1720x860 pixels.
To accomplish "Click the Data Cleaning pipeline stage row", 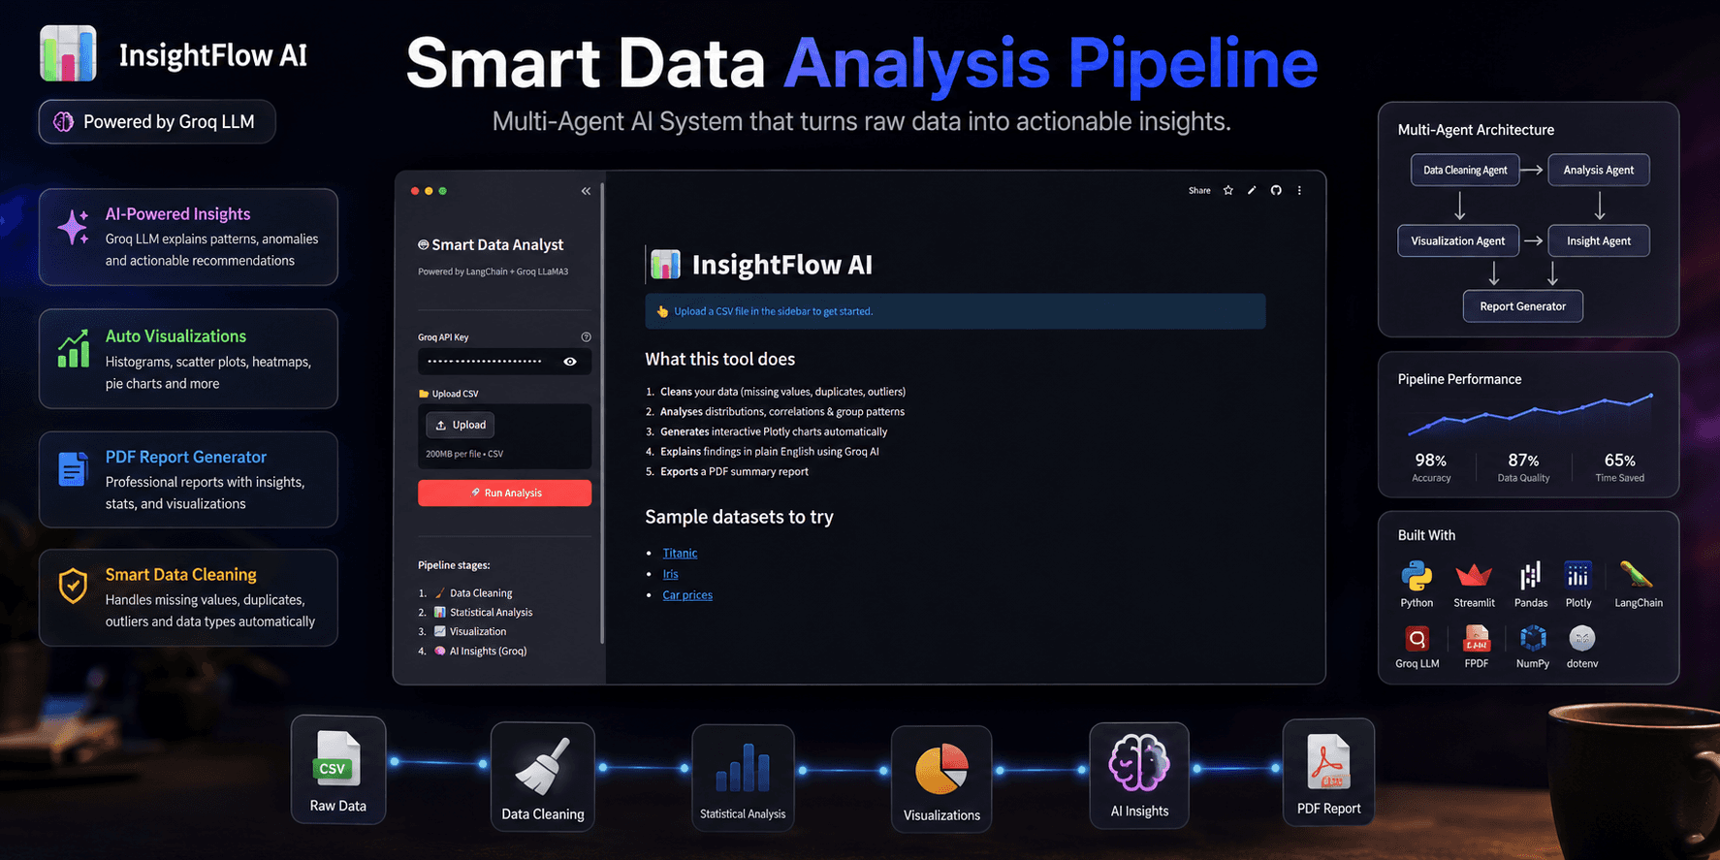I will pyautogui.click(x=473, y=593).
